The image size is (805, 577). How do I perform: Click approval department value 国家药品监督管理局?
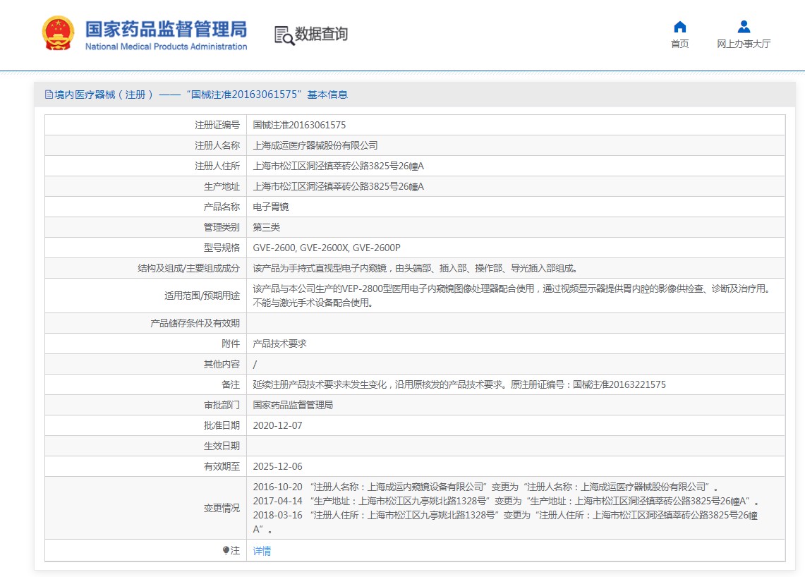[293, 405]
